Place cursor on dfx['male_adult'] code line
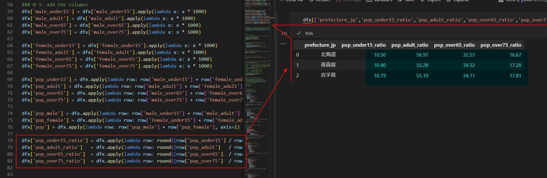Screen dimensions: 547x178 click(x=108, y=18)
